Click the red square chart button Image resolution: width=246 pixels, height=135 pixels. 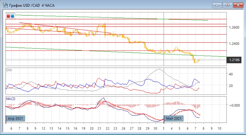pyautogui.click(x=8, y=16)
